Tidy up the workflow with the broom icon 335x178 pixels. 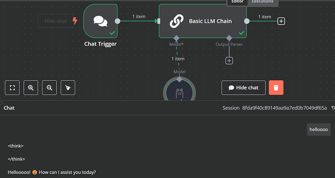coord(68,88)
